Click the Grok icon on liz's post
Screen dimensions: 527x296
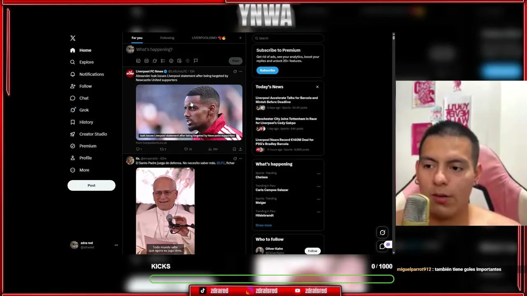coord(235,159)
